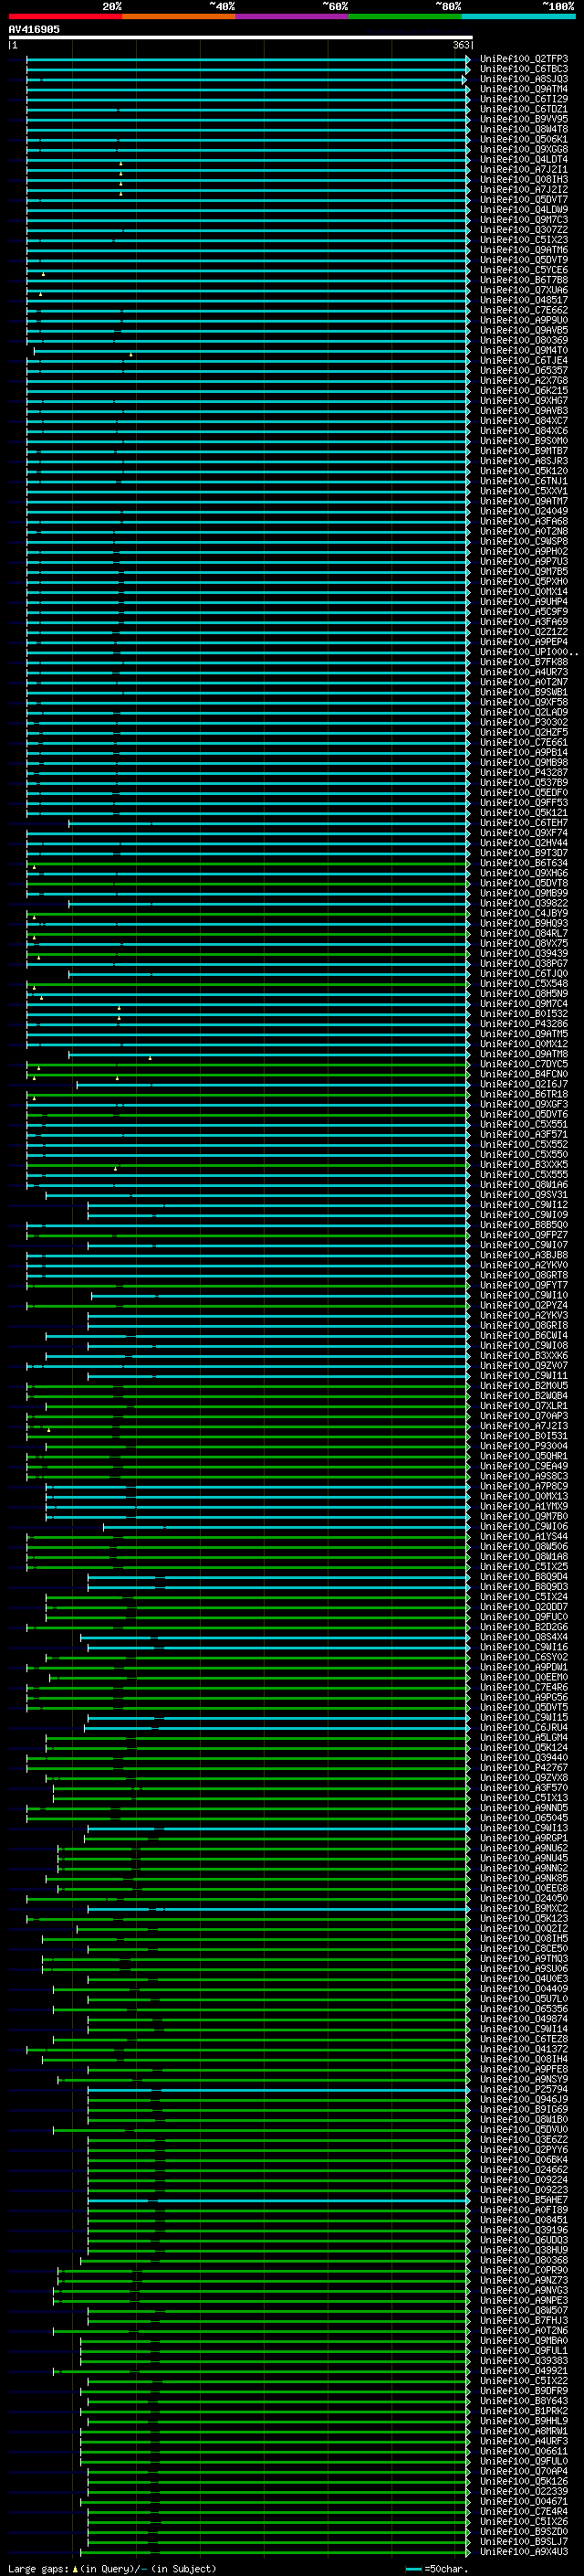
Task: Click hit label UniRef100_B1PRK2
Action: click(x=524, y=2411)
